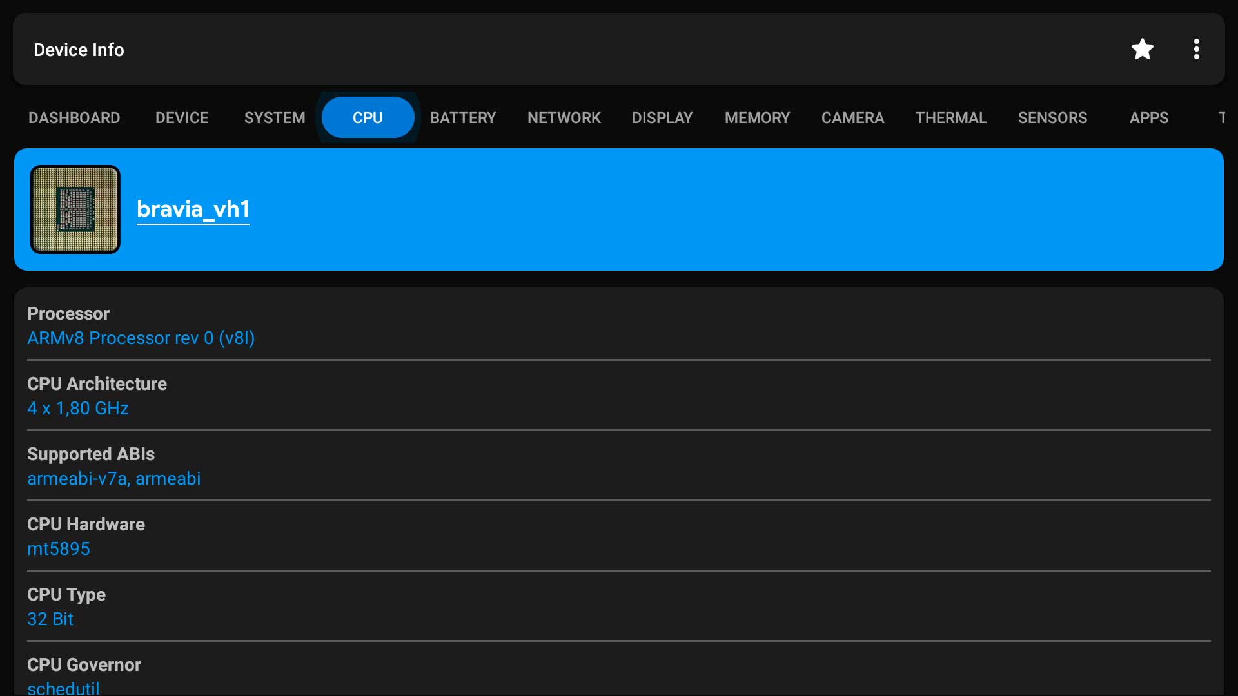The image size is (1238, 696).
Task: Open the NETWORK tab
Action: (564, 117)
